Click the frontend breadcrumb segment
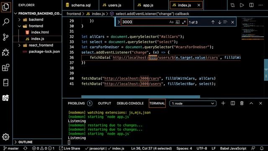 [74, 14]
